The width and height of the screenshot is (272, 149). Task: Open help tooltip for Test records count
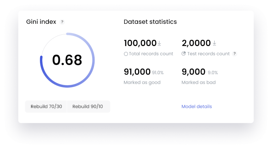[234, 54]
